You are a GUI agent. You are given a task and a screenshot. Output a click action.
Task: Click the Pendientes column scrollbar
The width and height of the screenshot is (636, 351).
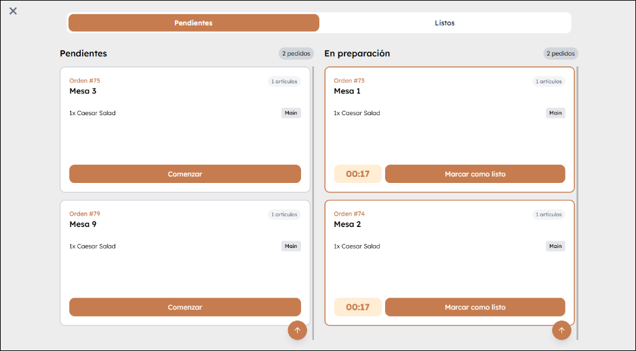pyautogui.click(x=313, y=203)
